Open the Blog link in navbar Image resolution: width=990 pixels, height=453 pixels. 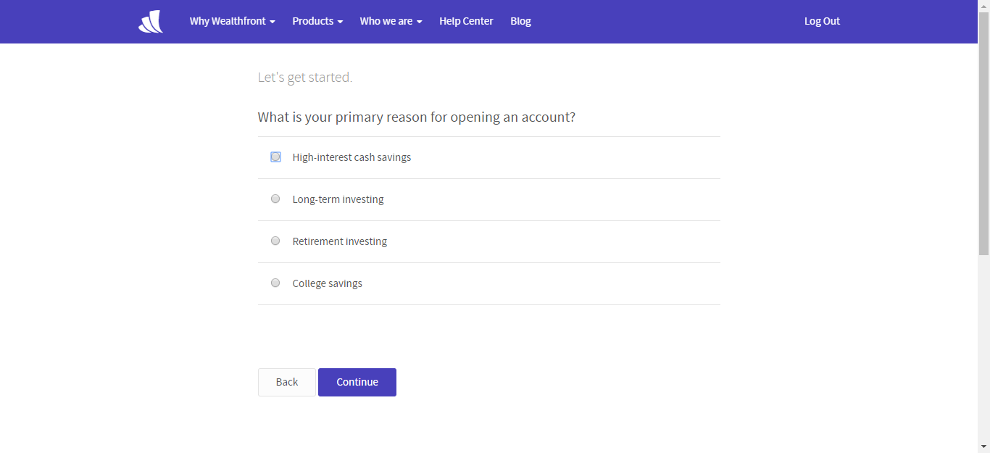(520, 22)
